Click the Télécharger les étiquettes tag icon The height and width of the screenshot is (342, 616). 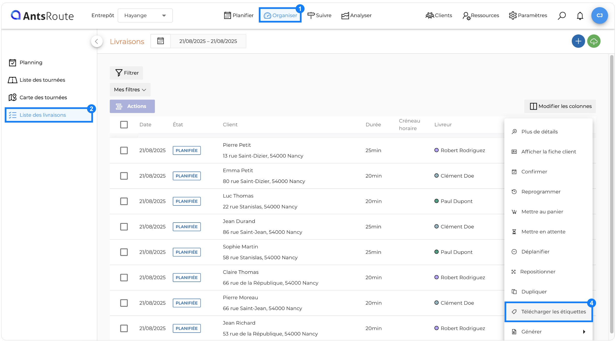pyautogui.click(x=514, y=312)
